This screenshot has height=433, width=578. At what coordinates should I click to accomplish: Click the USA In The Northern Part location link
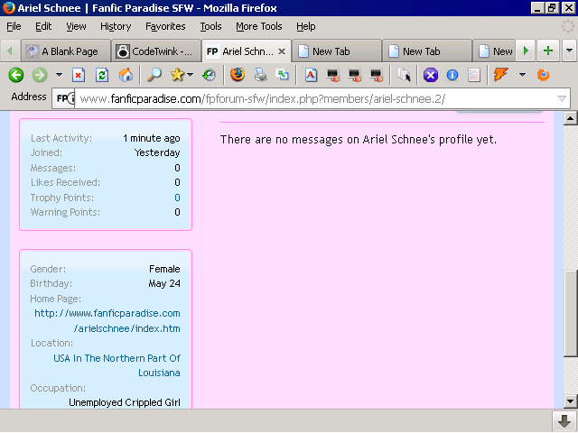117,365
